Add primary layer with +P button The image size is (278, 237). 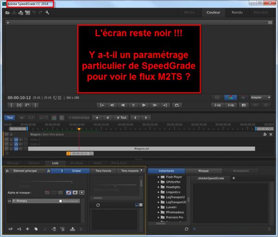[x=11, y=229]
